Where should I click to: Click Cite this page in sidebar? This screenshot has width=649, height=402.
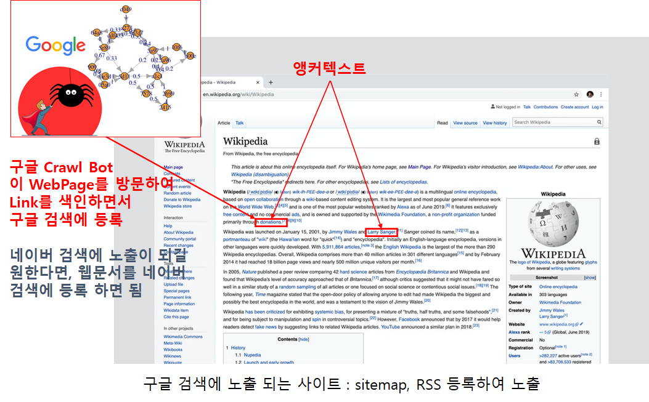[x=176, y=317]
